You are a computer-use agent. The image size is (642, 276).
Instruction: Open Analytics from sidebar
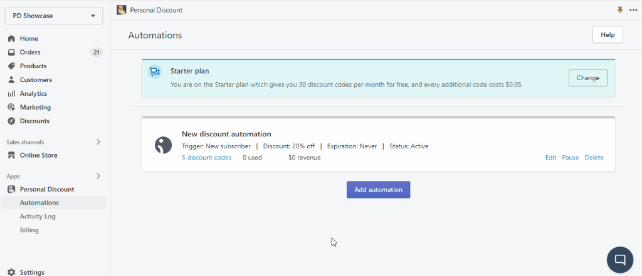pyautogui.click(x=34, y=94)
